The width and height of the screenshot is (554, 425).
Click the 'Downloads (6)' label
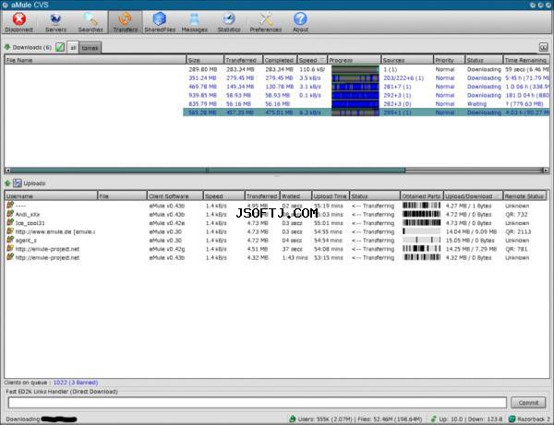(31, 47)
